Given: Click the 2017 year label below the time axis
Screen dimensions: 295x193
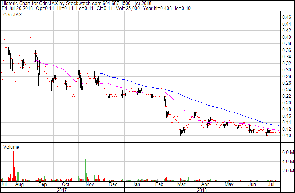Looking at the screenshot, I should [x=62, y=190].
